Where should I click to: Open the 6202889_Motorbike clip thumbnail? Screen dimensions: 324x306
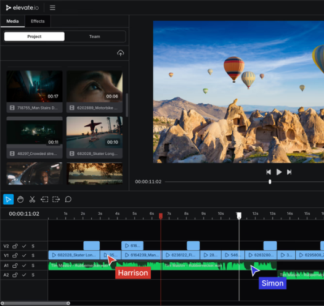pyautogui.click(x=94, y=86)
